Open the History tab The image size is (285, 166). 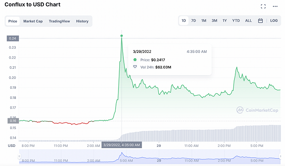tap(82, 21)
